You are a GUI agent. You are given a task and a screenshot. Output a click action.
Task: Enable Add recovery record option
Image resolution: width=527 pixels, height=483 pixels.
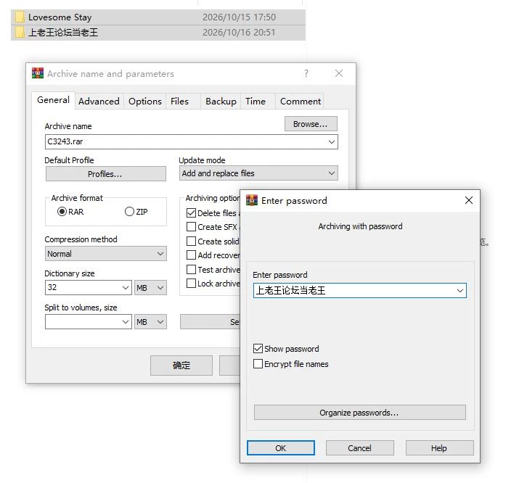(191, 255)
